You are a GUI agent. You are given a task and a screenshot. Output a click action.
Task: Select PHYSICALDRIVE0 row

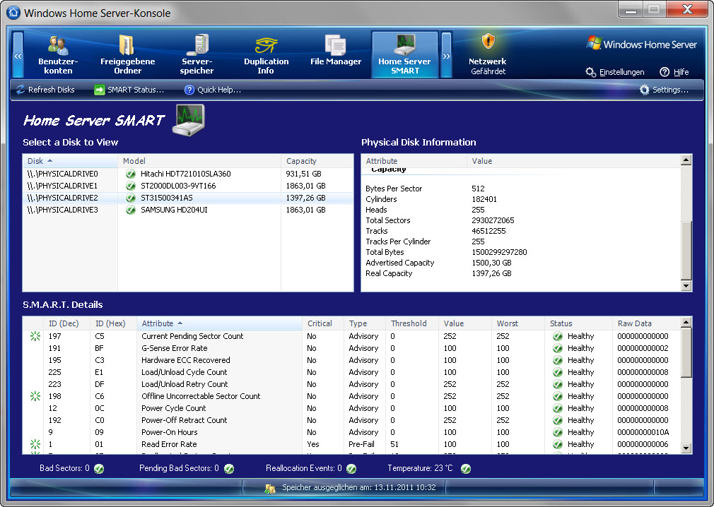(x=187, y=174)
